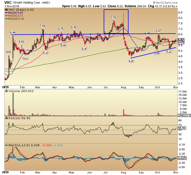This screenshot has width=191, height=175.
Task: Click the 289023.0 volume axis tag
Action: pyautogui.click(x=184, y=116)
